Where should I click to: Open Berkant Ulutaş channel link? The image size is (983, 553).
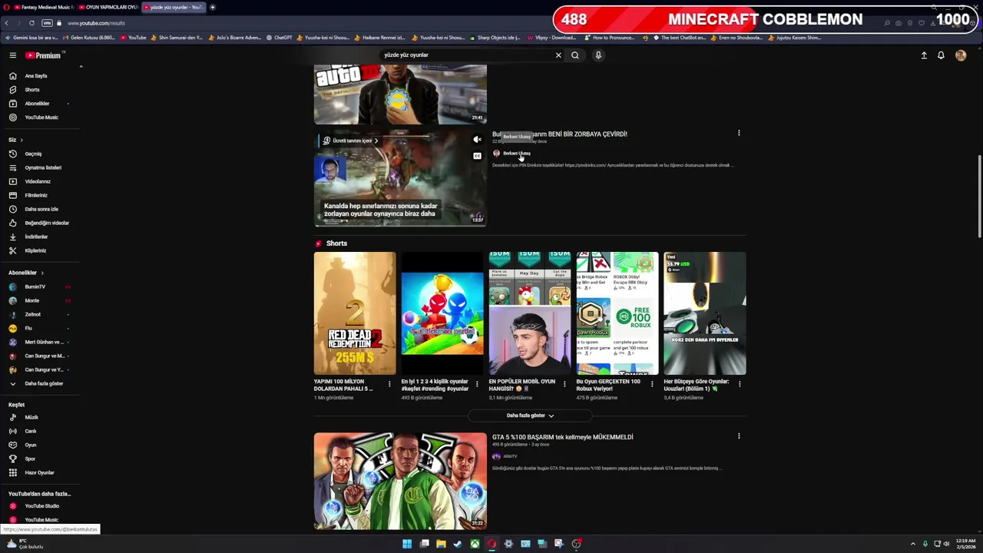tap(516, 154)
